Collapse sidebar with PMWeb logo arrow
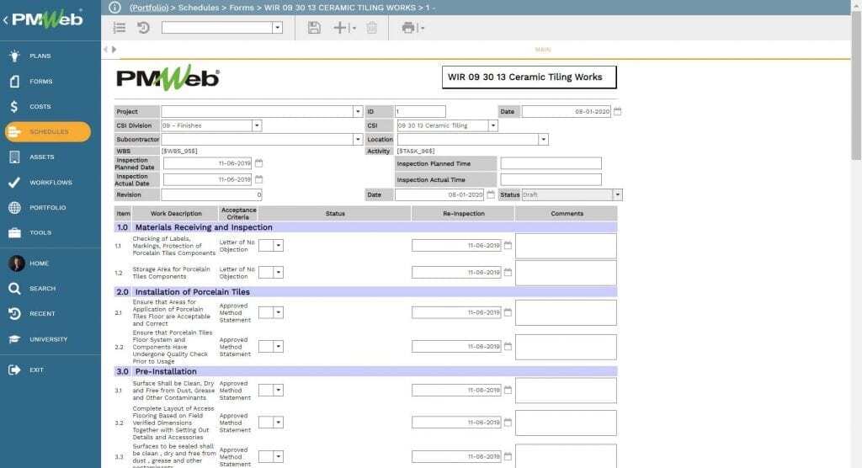Viewport: 862px width, 468px height. 6,20
